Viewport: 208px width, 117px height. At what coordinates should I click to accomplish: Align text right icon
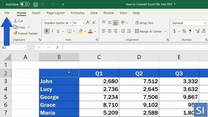coord(115,31)
